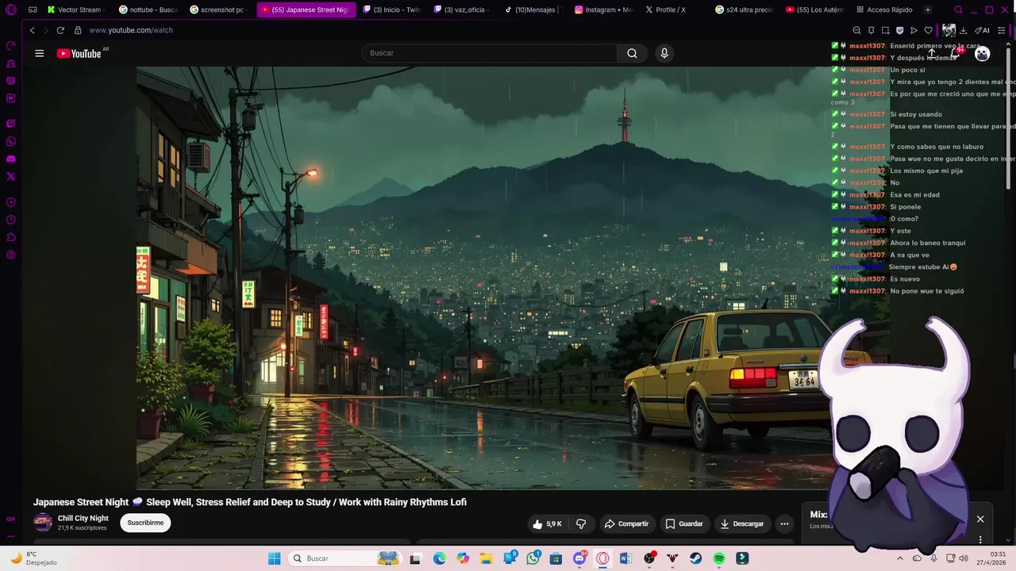Switch to the nottube - Busca tab
The width and height of the screenshot is (1016, 571).
pyautogui.click(x=148, y=10)
